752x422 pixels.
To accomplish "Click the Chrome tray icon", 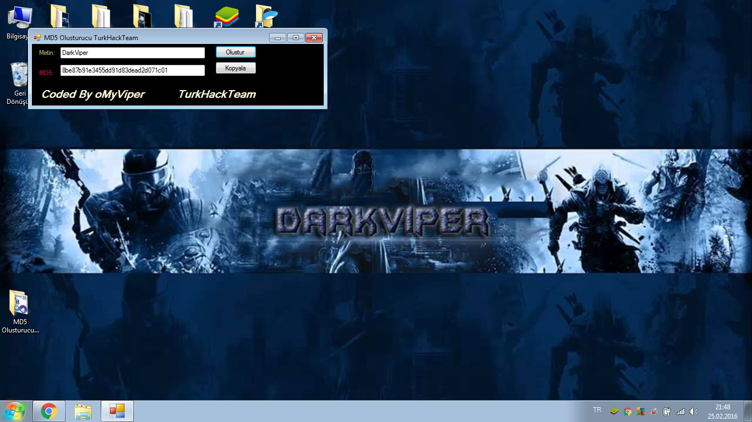I will 628,411.
